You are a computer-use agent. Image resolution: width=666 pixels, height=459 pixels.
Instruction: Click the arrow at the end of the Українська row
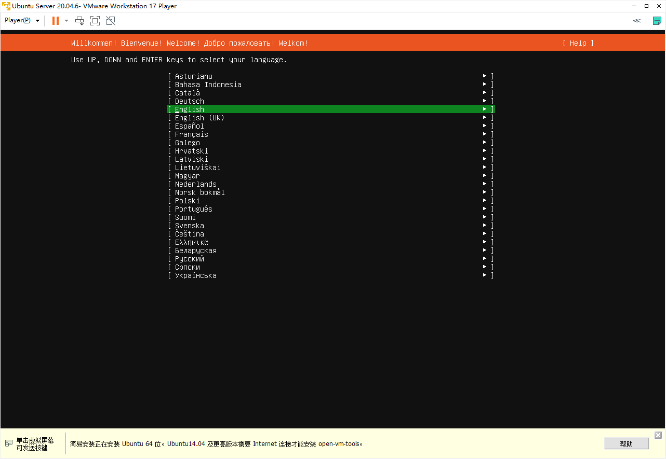click(x=485, y=275)
